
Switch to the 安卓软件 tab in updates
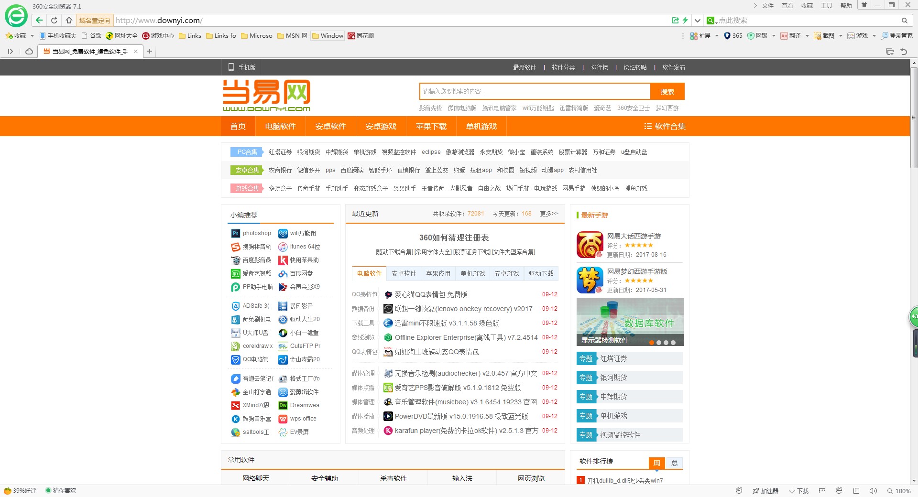coord(404,273)
